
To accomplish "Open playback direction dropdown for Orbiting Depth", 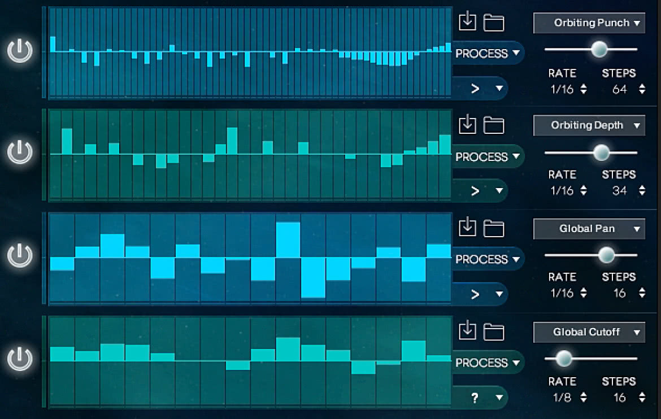I will pyautogui.click(x=481, y=191).
